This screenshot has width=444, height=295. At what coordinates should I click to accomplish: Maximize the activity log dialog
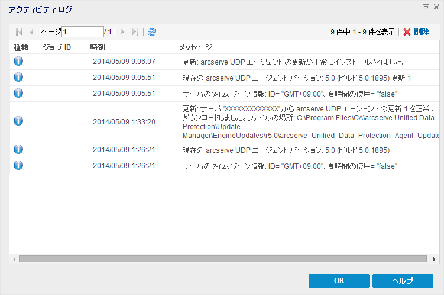426,6
